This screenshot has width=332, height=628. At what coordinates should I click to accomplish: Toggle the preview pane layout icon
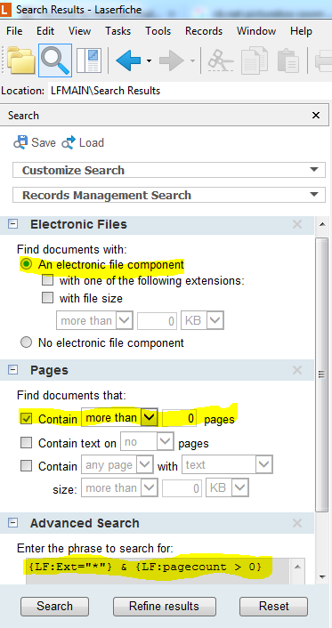89,60
